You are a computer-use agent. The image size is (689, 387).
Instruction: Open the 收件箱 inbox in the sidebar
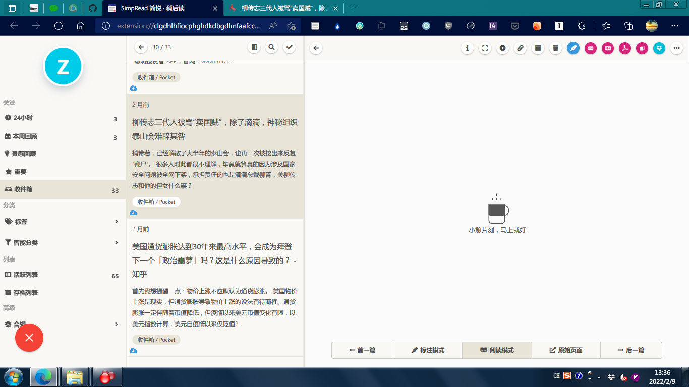(63, 190)
